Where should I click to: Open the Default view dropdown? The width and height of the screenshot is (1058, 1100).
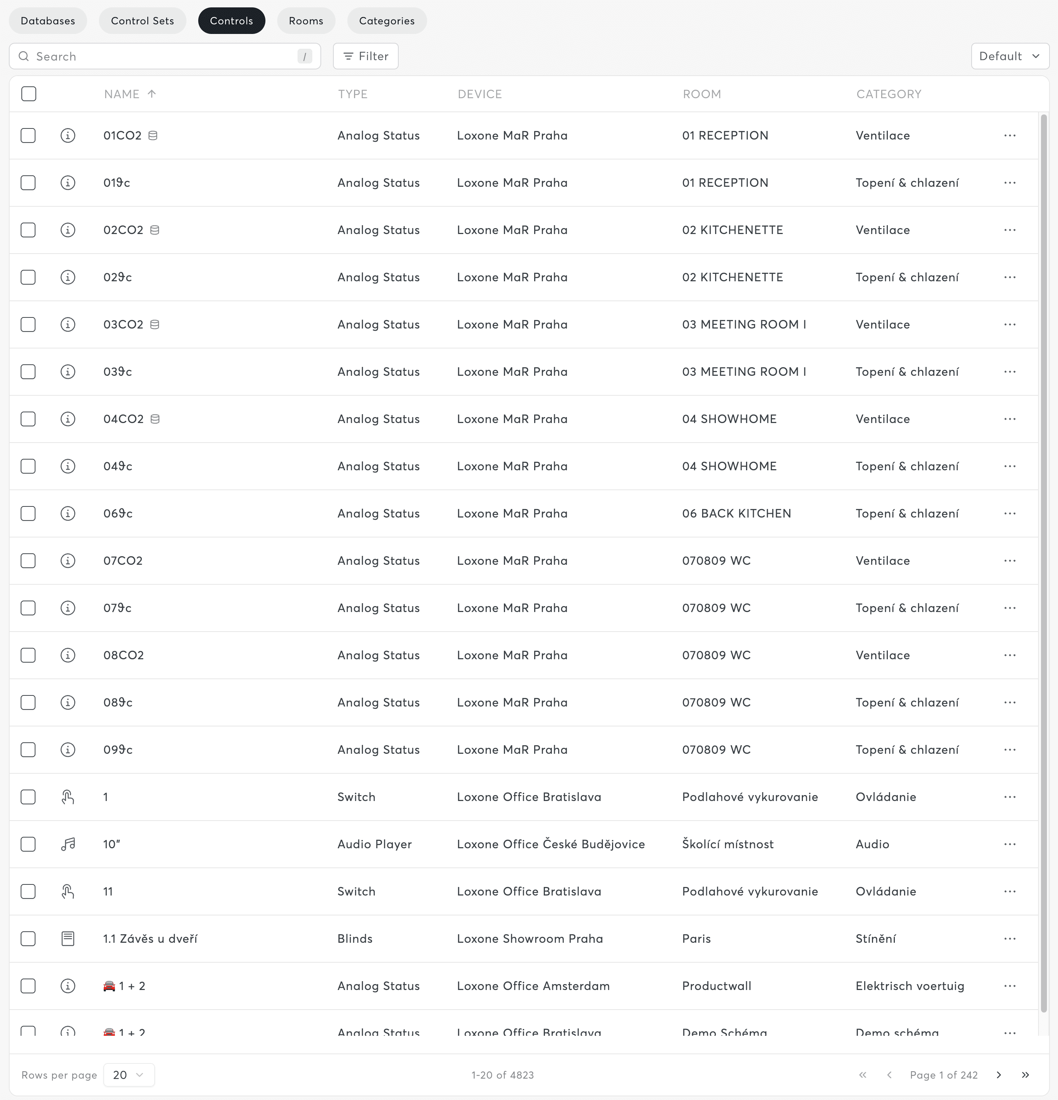click(x=1010, y=56)
